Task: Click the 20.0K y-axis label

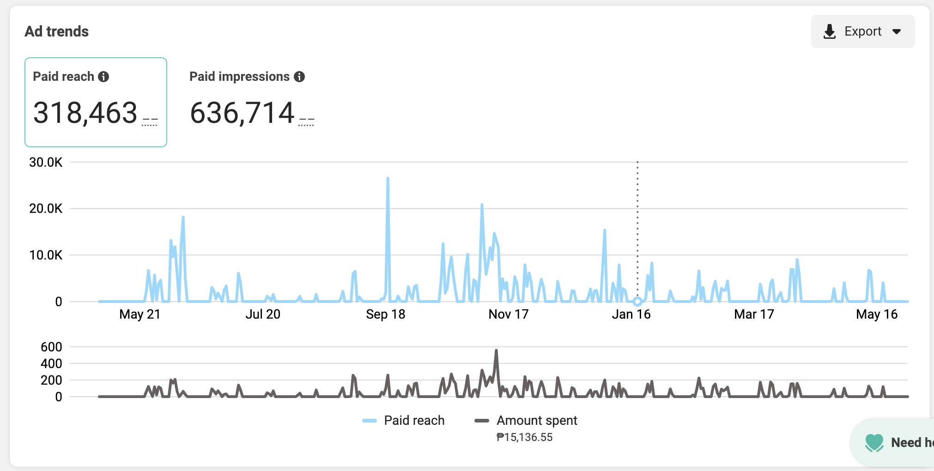Action: tap(46, 209)
